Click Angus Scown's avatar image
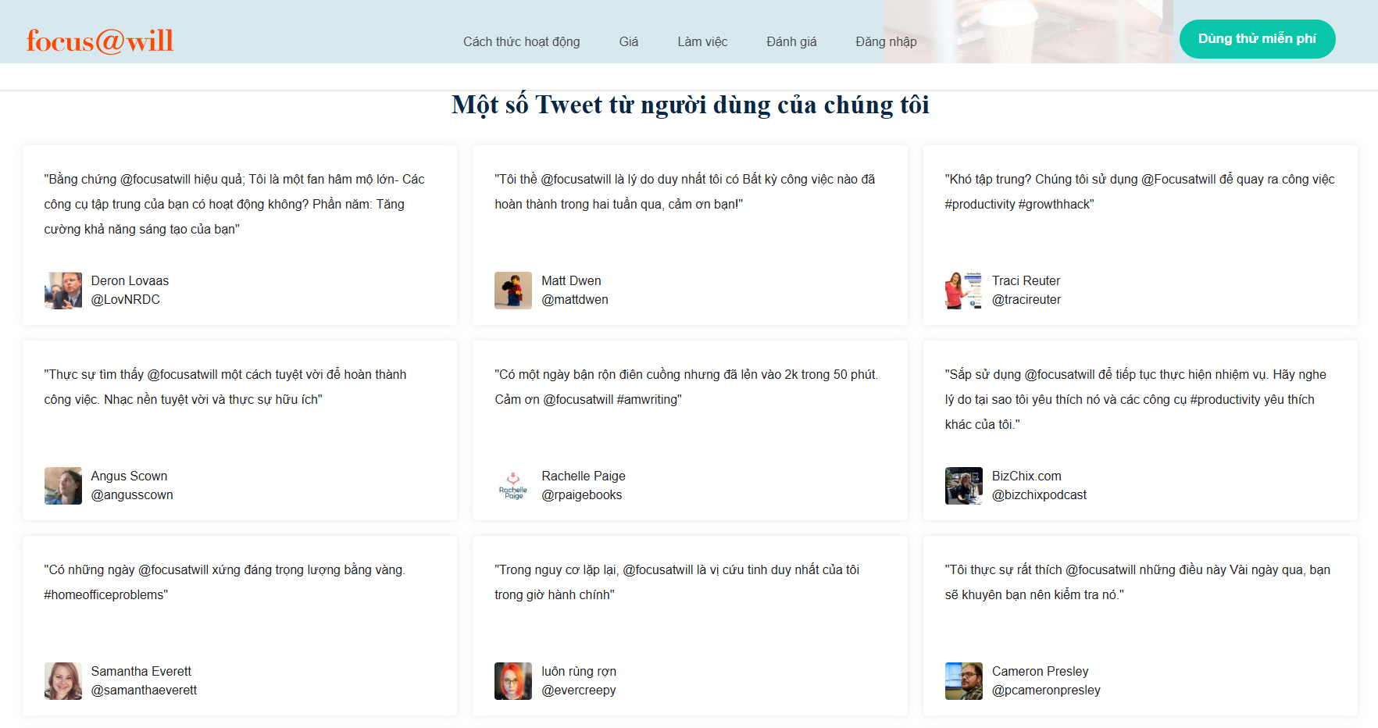The image size is (1378, 728). 63,486
